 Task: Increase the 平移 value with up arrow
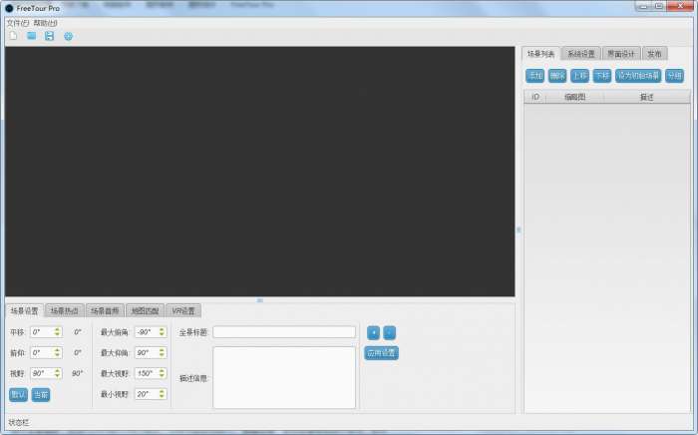[x=57, y=329]
